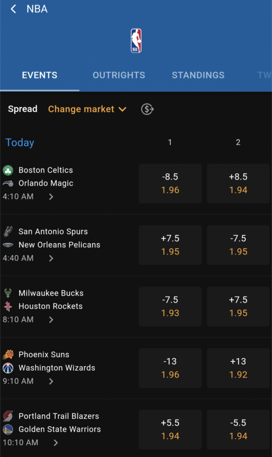Switch to the STANDINGS tab
This screenshot has width=272, height=457.
(x=198, y=75)
